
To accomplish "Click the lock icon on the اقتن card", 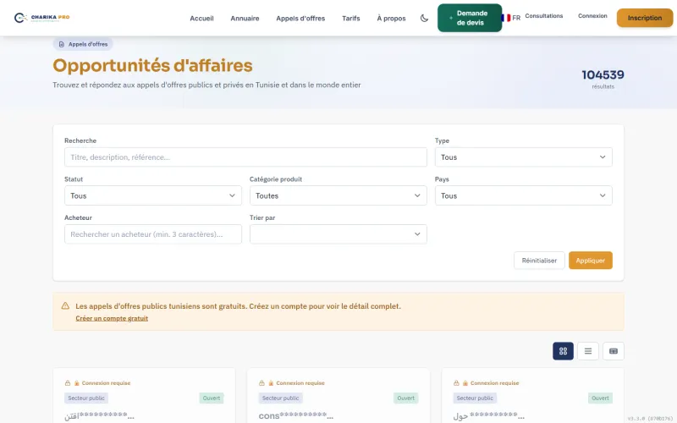I will point(68,383).
